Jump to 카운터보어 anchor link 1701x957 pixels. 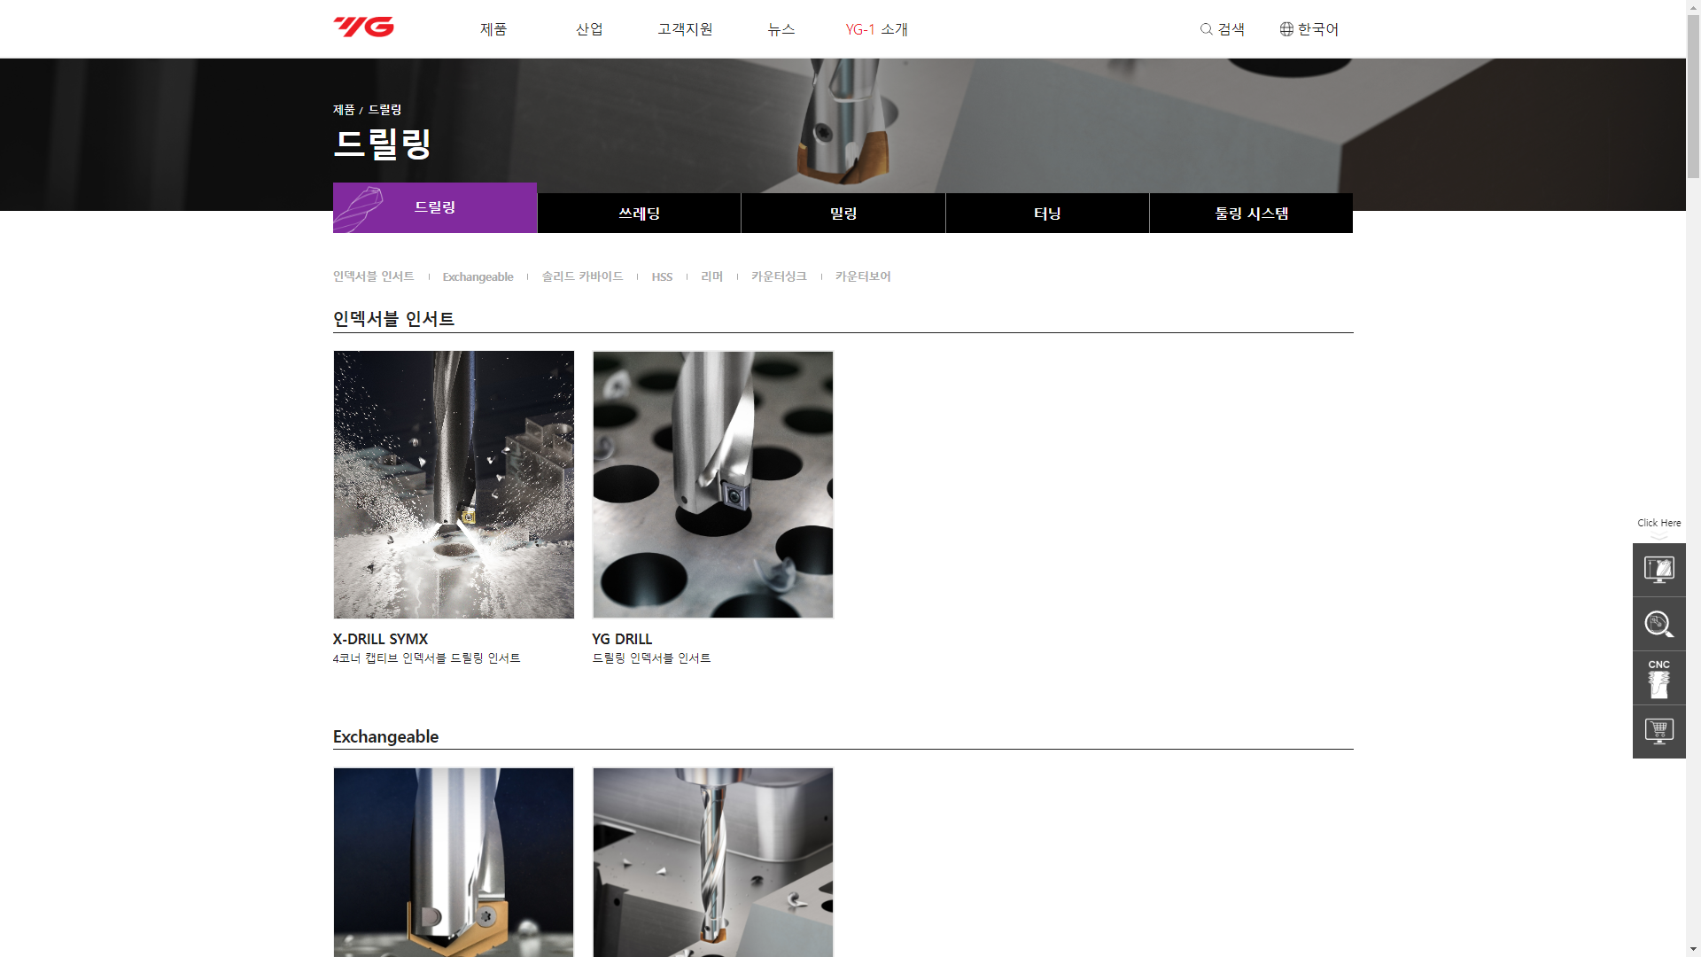coord(863,276)
